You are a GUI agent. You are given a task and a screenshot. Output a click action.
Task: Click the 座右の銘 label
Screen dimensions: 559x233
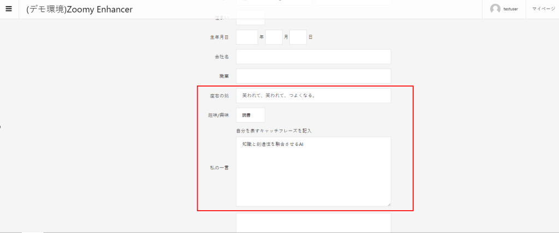219,96
